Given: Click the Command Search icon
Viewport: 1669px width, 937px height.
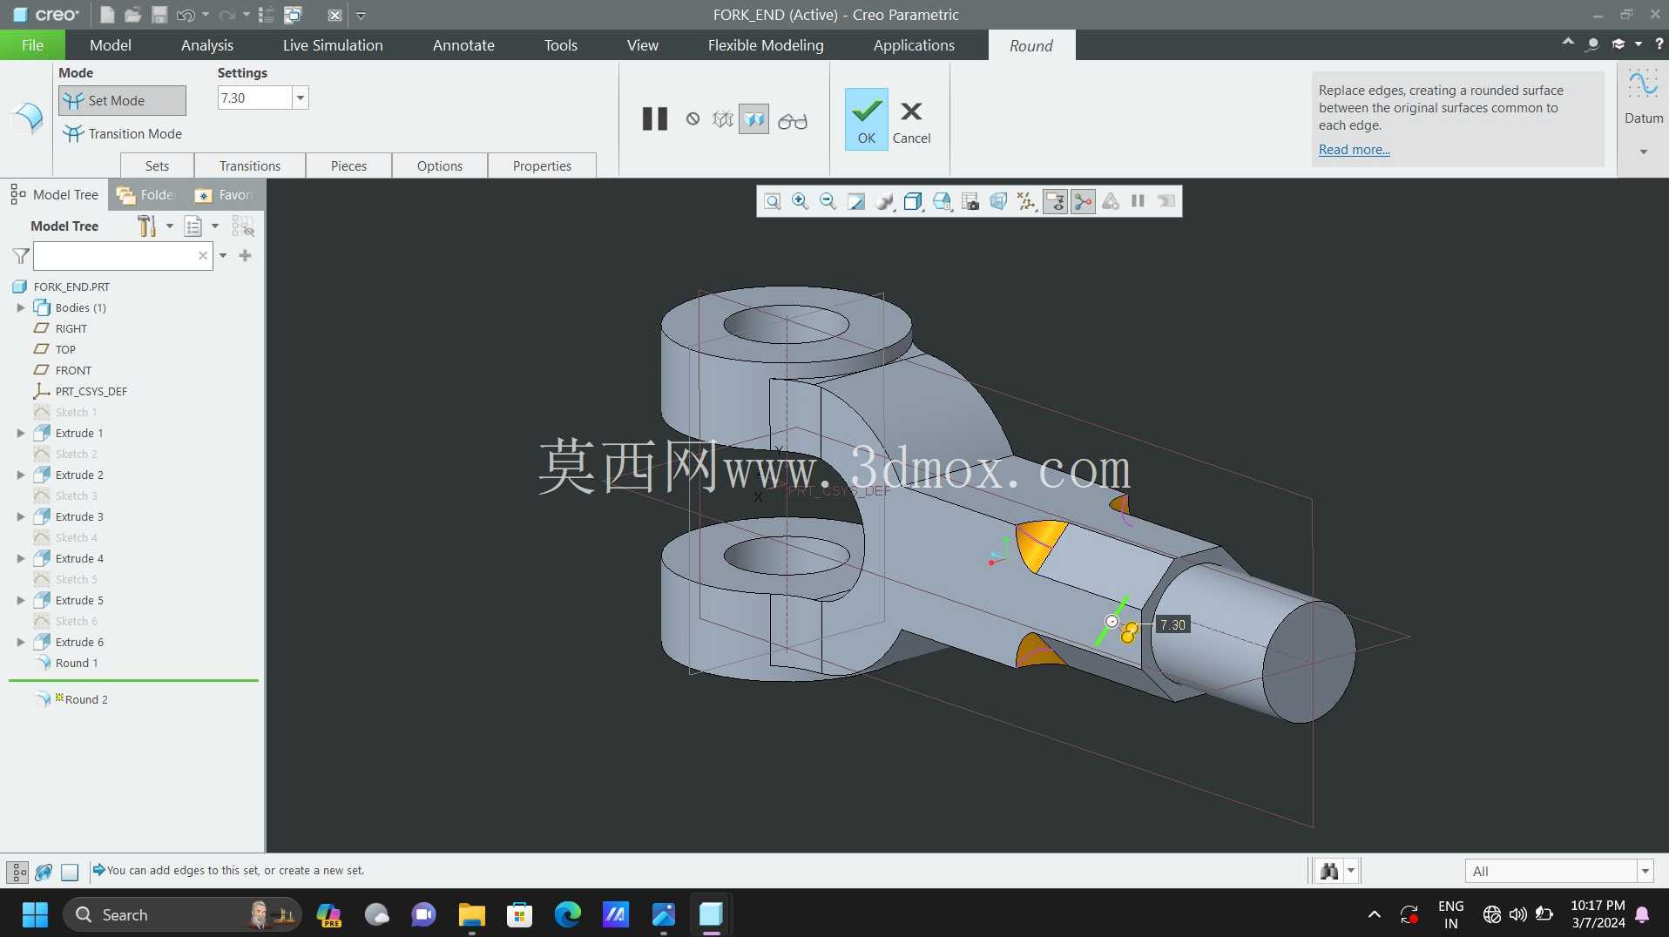Looking at the screenshot, I should click(x=1591, y=44).
